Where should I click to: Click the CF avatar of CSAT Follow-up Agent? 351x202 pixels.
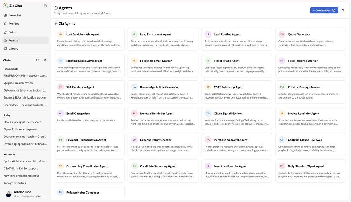(x=208, y=87)
